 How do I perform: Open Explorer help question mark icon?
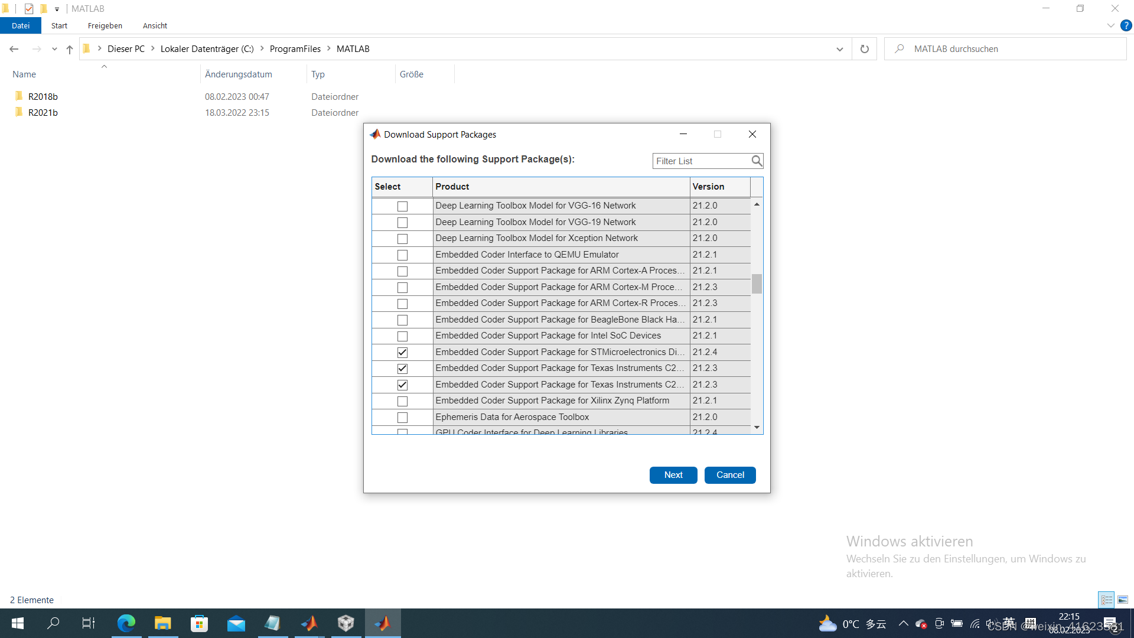(x=1126, y=25)
